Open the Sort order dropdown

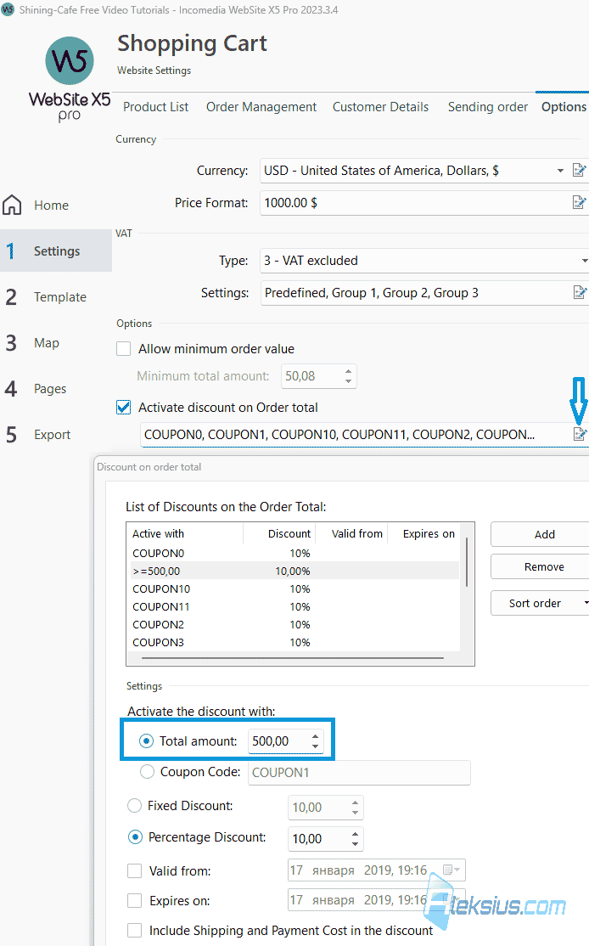(540, 603)
